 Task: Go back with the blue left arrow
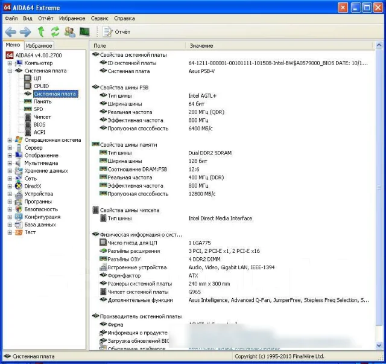pyautogui.click(x=11, y=32)
